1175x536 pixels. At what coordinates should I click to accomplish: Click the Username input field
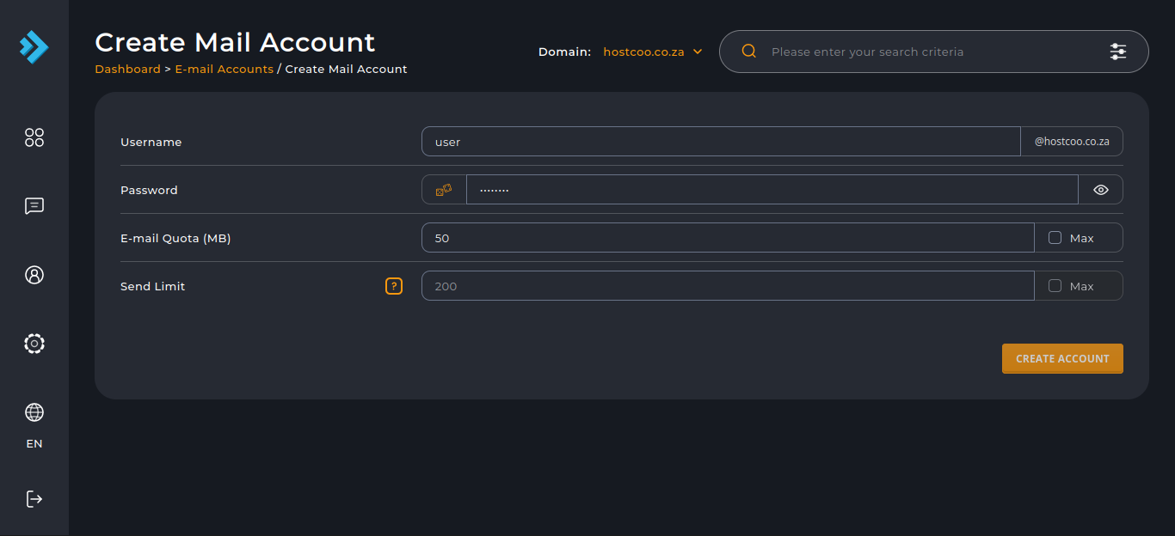(x=721, y=142)
